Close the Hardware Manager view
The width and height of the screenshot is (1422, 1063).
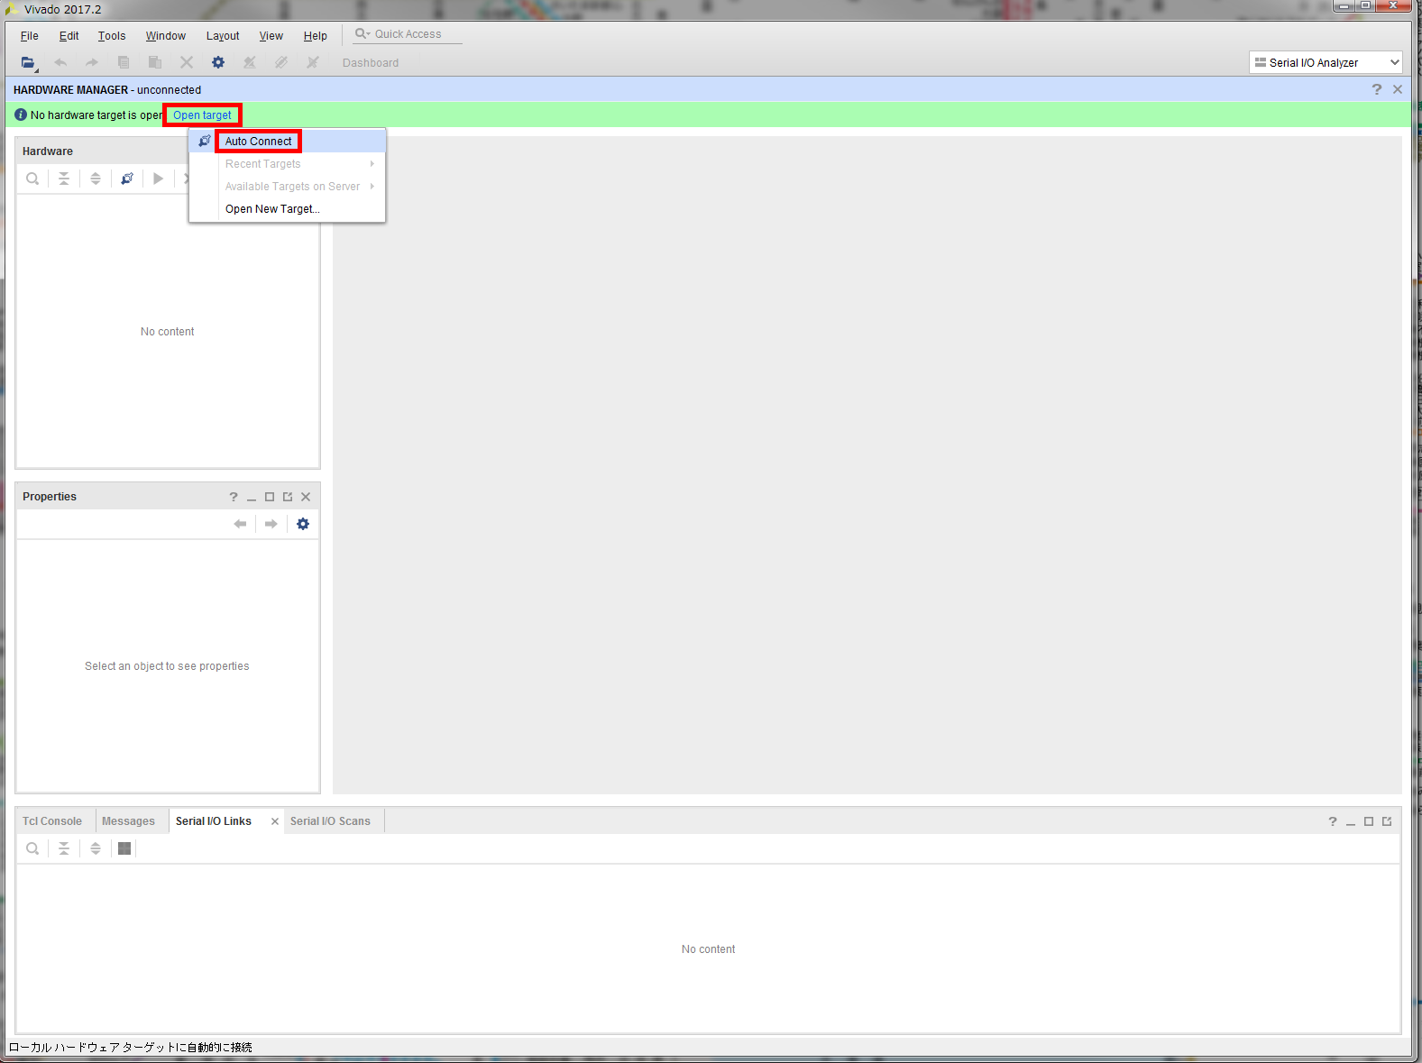point(1398,89)
